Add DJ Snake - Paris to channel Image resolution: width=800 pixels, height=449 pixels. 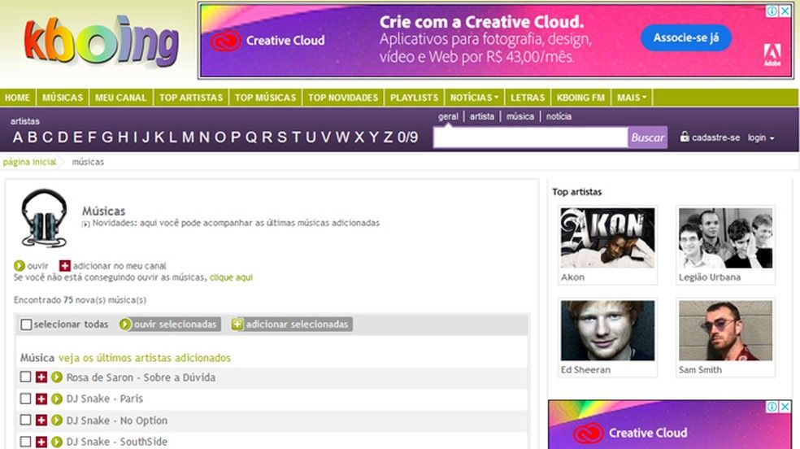point(41,399)
